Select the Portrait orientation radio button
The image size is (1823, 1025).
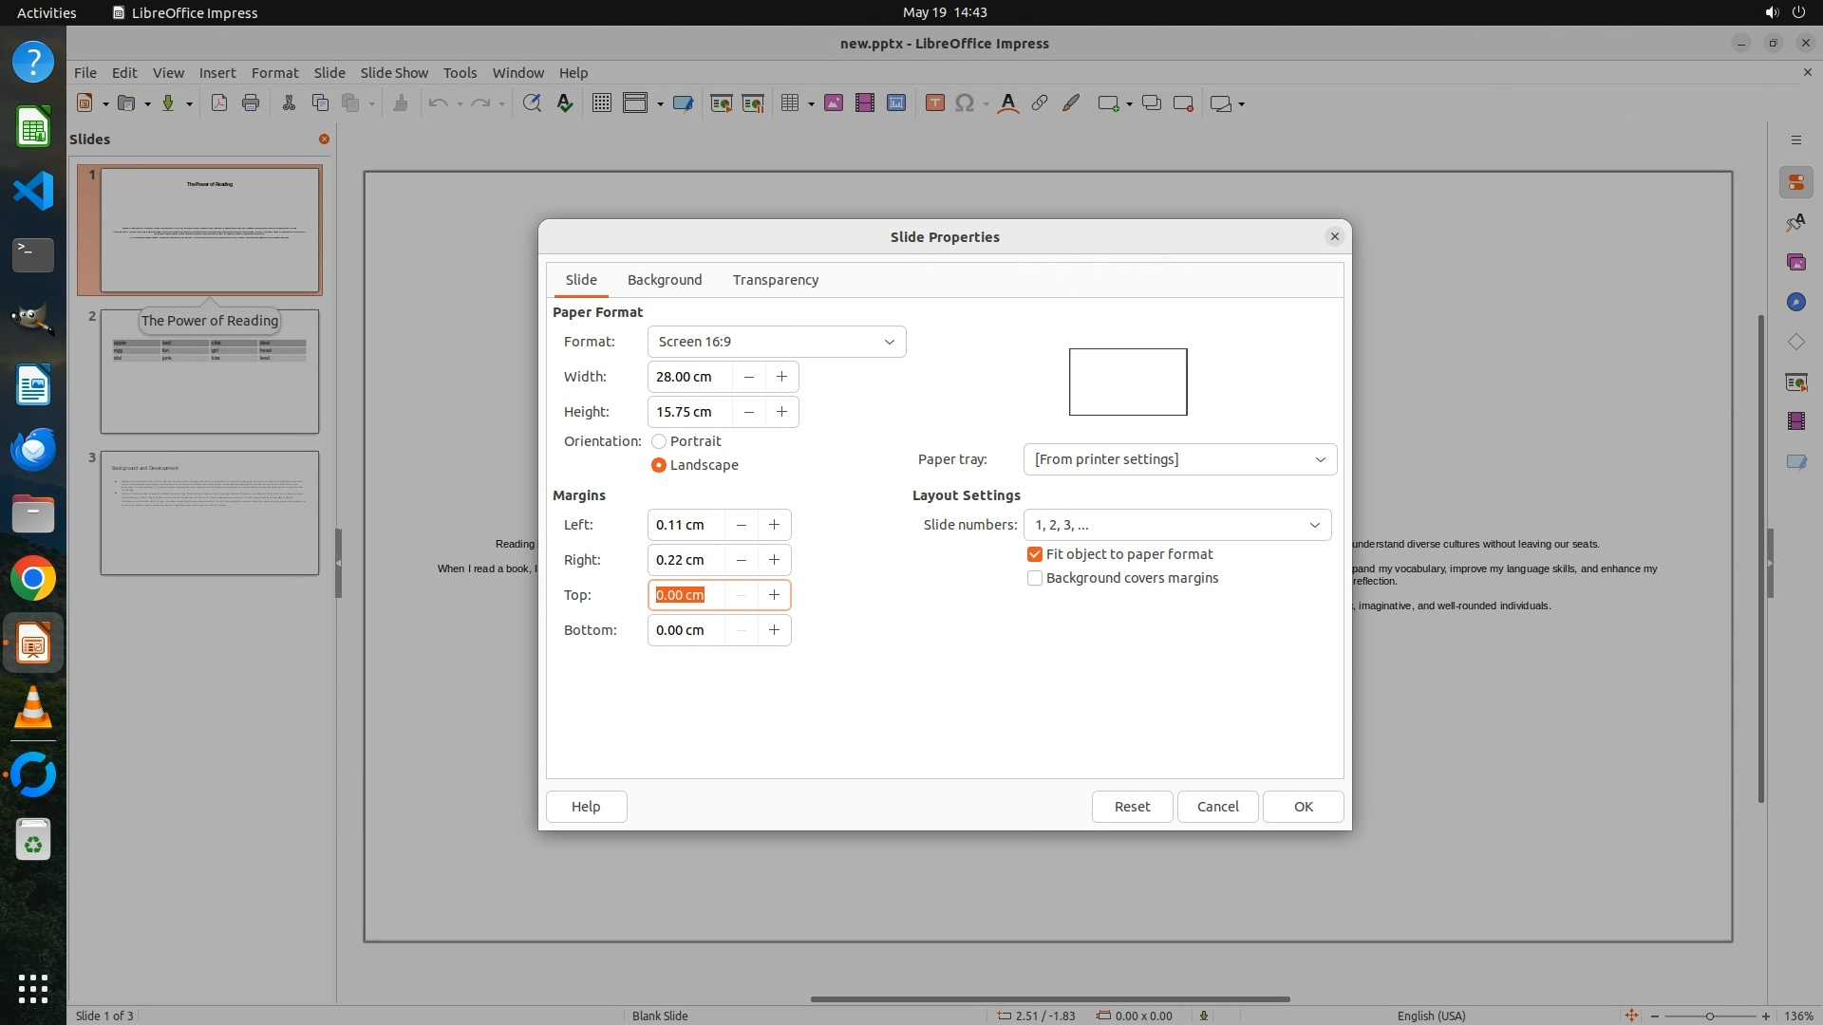(659, 441)
